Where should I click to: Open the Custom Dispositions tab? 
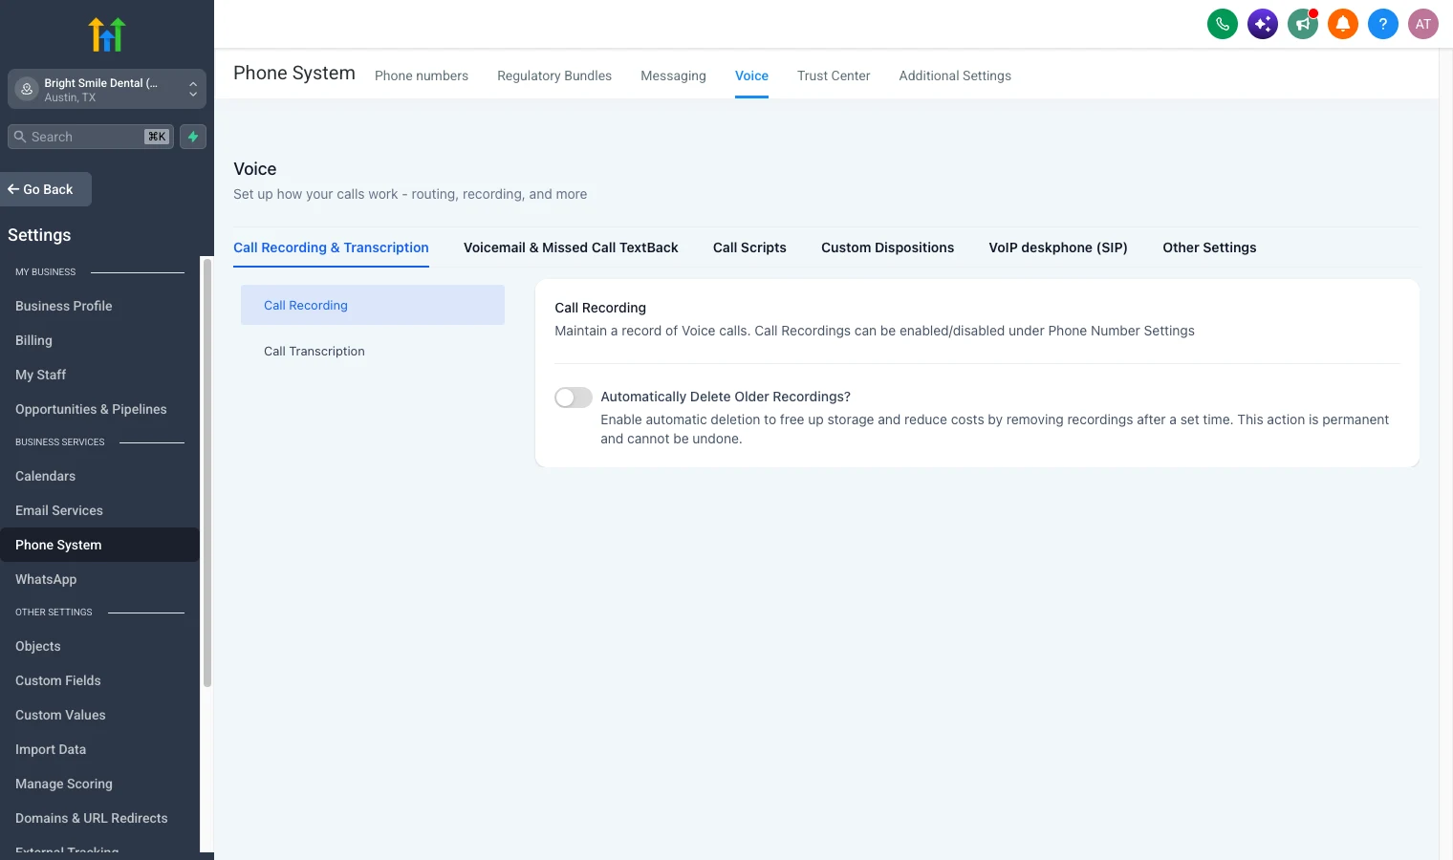[887, 247]
